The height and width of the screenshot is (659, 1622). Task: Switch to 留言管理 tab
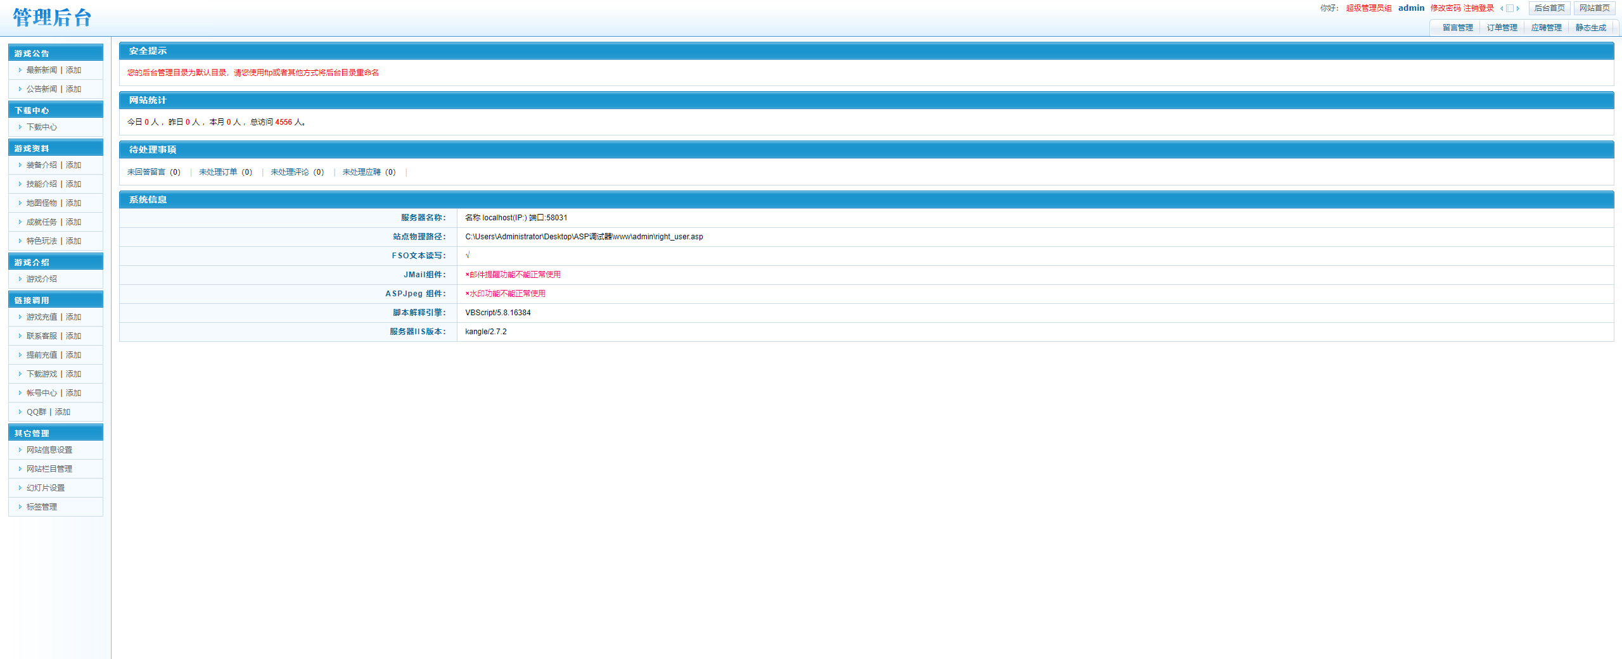pos(1458,28)
